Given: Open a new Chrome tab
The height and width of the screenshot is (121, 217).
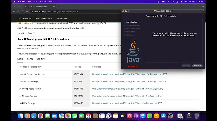Looking at the screenshot, I should [x=59, y=7].
